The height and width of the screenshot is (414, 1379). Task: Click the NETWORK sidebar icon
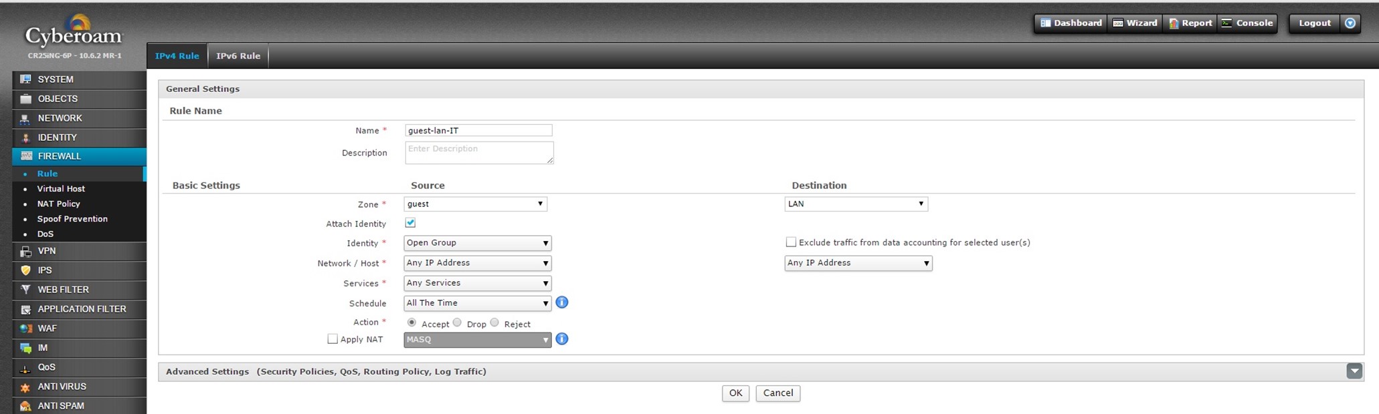coord(26,118)
